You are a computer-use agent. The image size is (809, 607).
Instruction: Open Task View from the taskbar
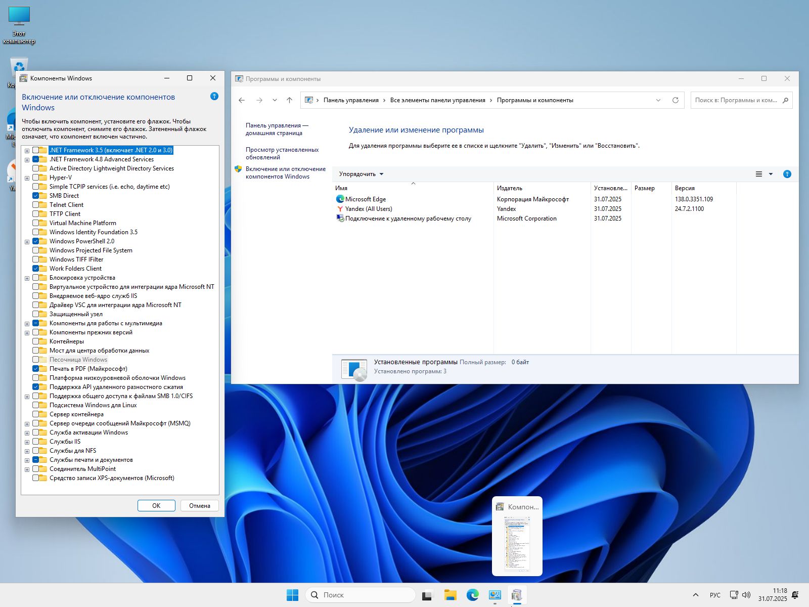[428, 595]
